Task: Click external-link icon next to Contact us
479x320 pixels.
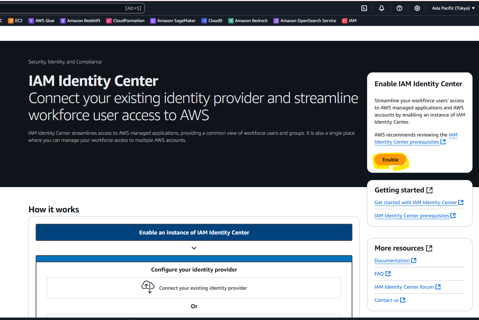Action: [x=403, y=300]
